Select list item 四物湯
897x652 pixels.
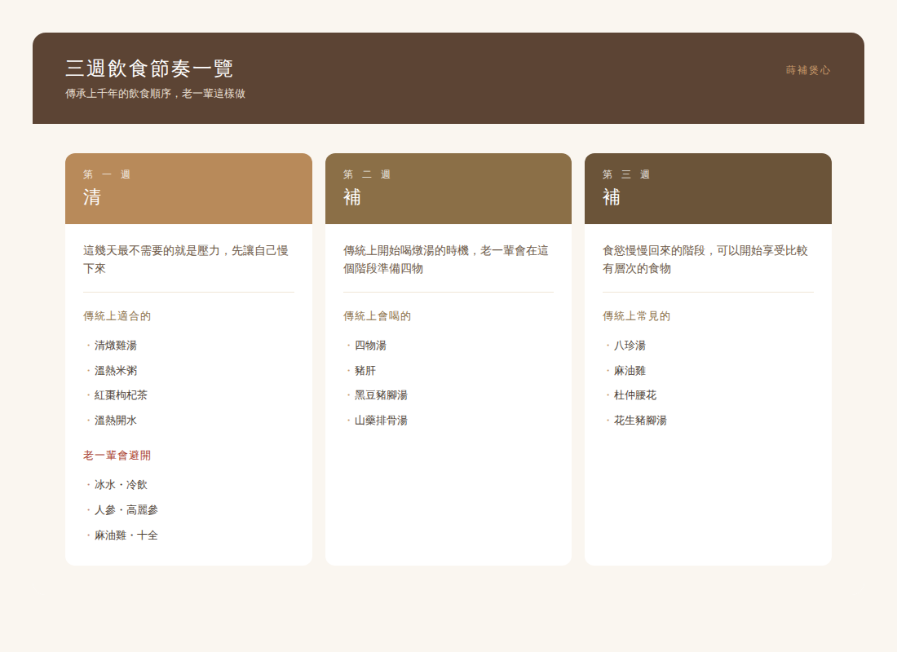point(370,346)
